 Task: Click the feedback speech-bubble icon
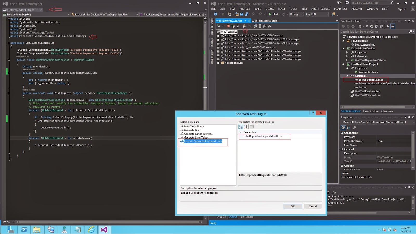(x=347, y=3)
